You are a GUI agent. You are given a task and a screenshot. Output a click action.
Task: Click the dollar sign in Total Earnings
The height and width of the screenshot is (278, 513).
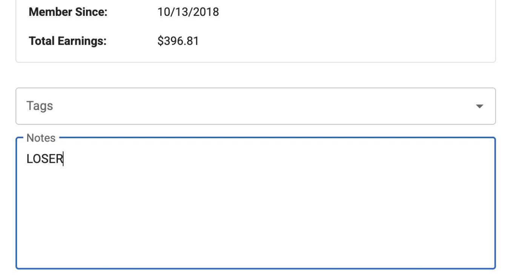click(x=160, y=41)
